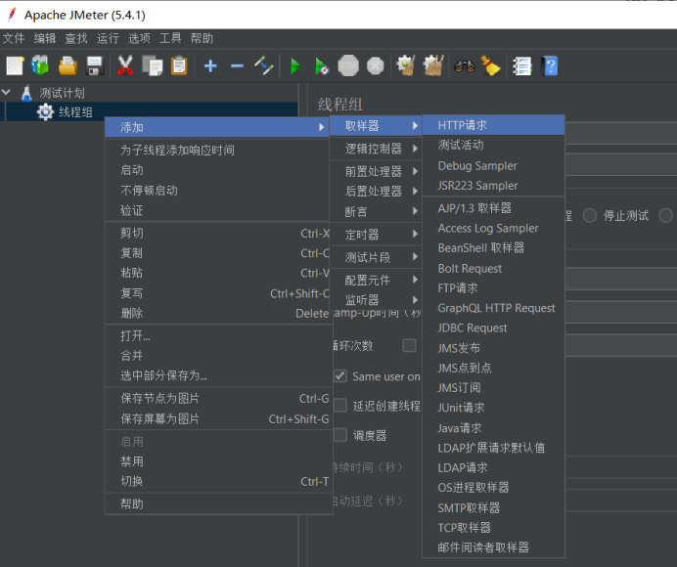Click the Clear results broom-gear icon
Image resolution: width=677 pixels, height=567 pixels.
pyautogui.click(x=406, y=66)
